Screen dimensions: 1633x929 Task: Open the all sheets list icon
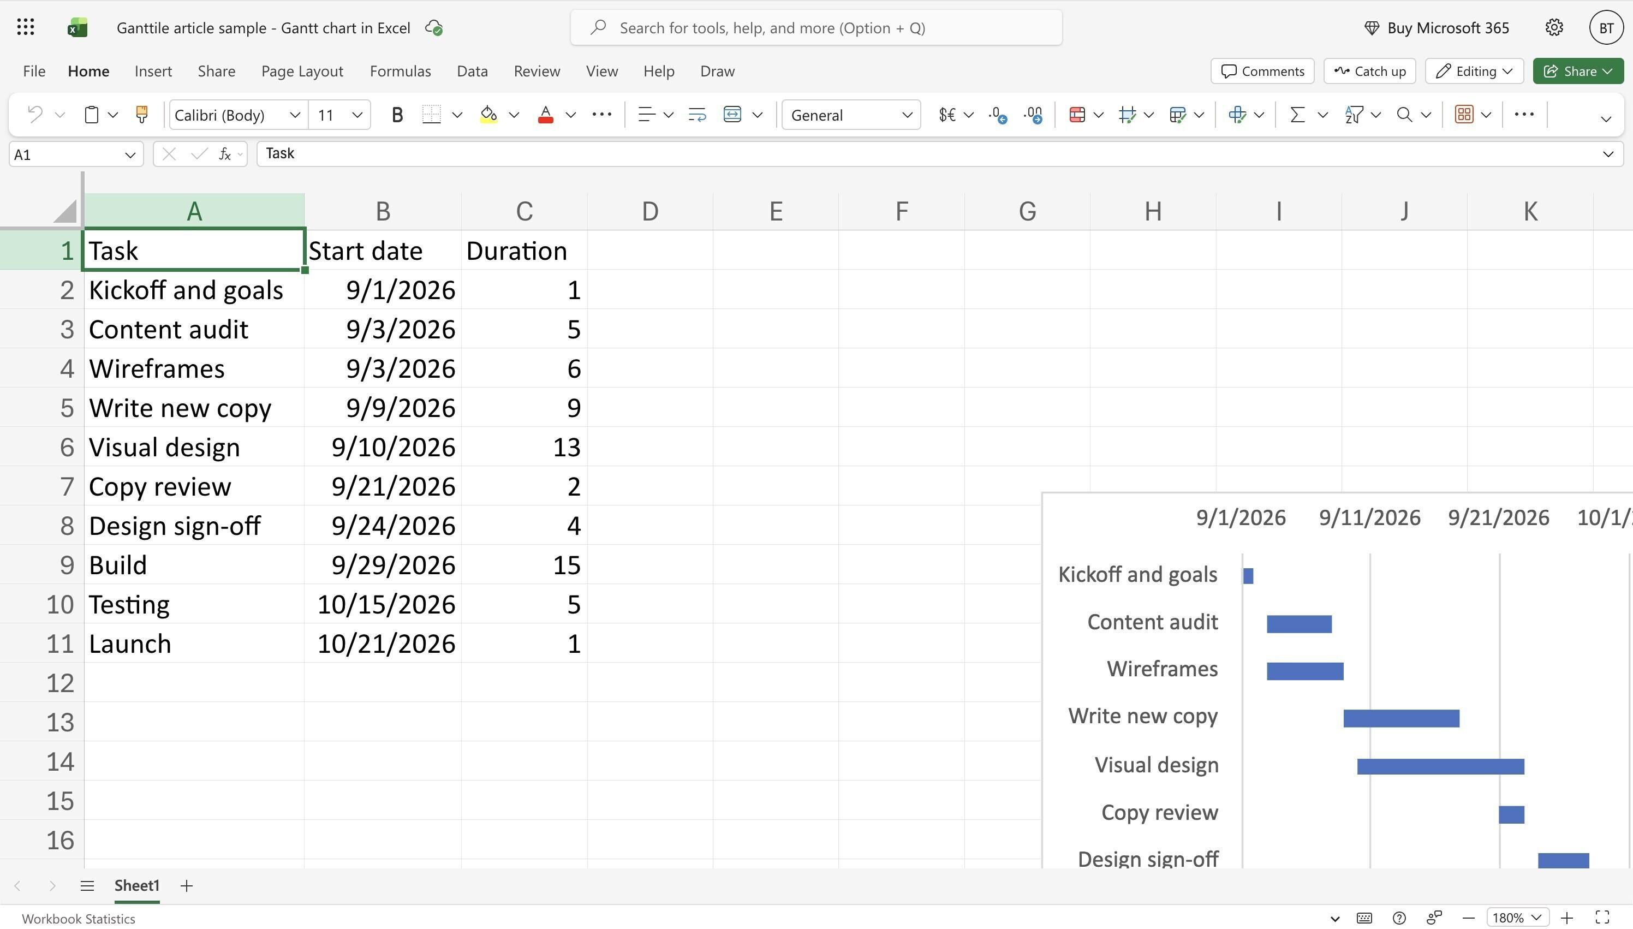(x=87, y=886)
